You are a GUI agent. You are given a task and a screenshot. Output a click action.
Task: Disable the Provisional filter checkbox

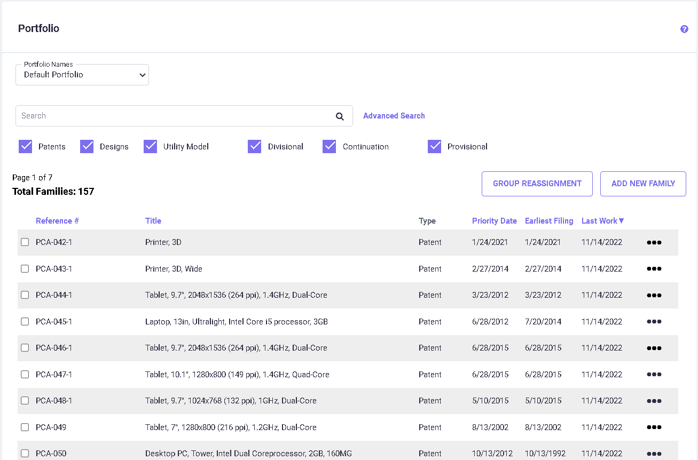click(434, 147)
